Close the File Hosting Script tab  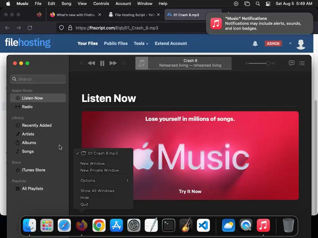(x=158, y=15)
